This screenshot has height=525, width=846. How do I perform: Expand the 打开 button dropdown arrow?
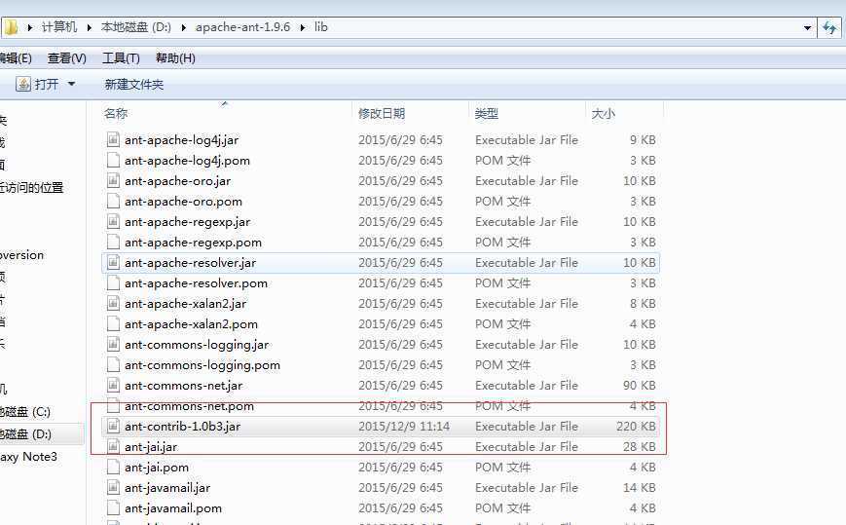click(x=71, y=84)
